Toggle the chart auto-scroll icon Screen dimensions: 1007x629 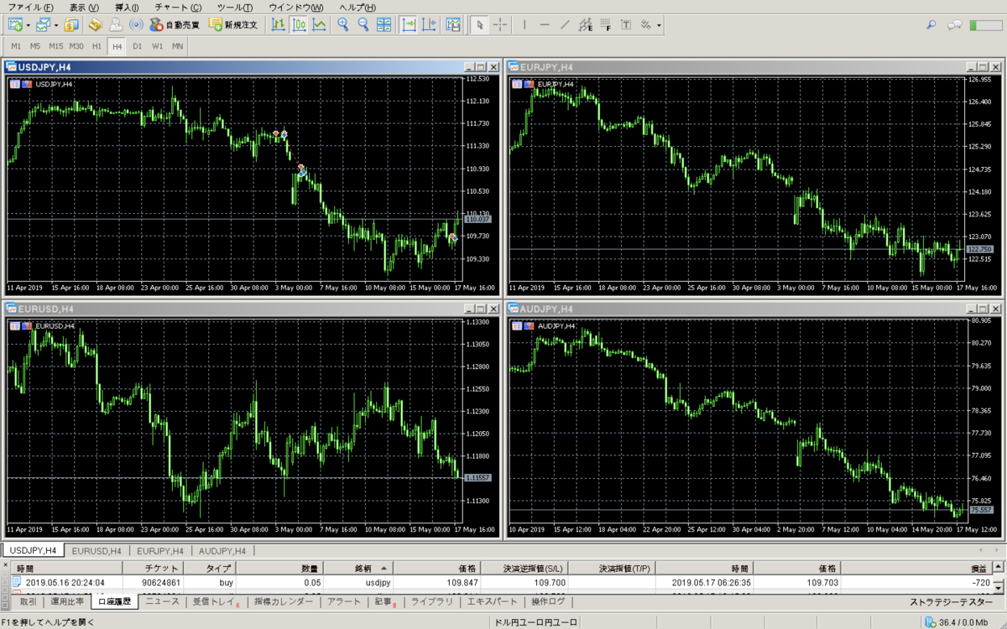coord(410,24)
